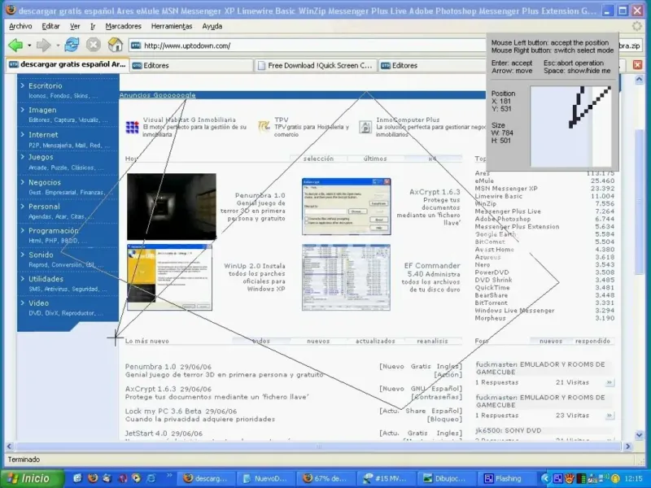Click the URL address field
The height and width of the screenshot is (488, 651).
308,46
